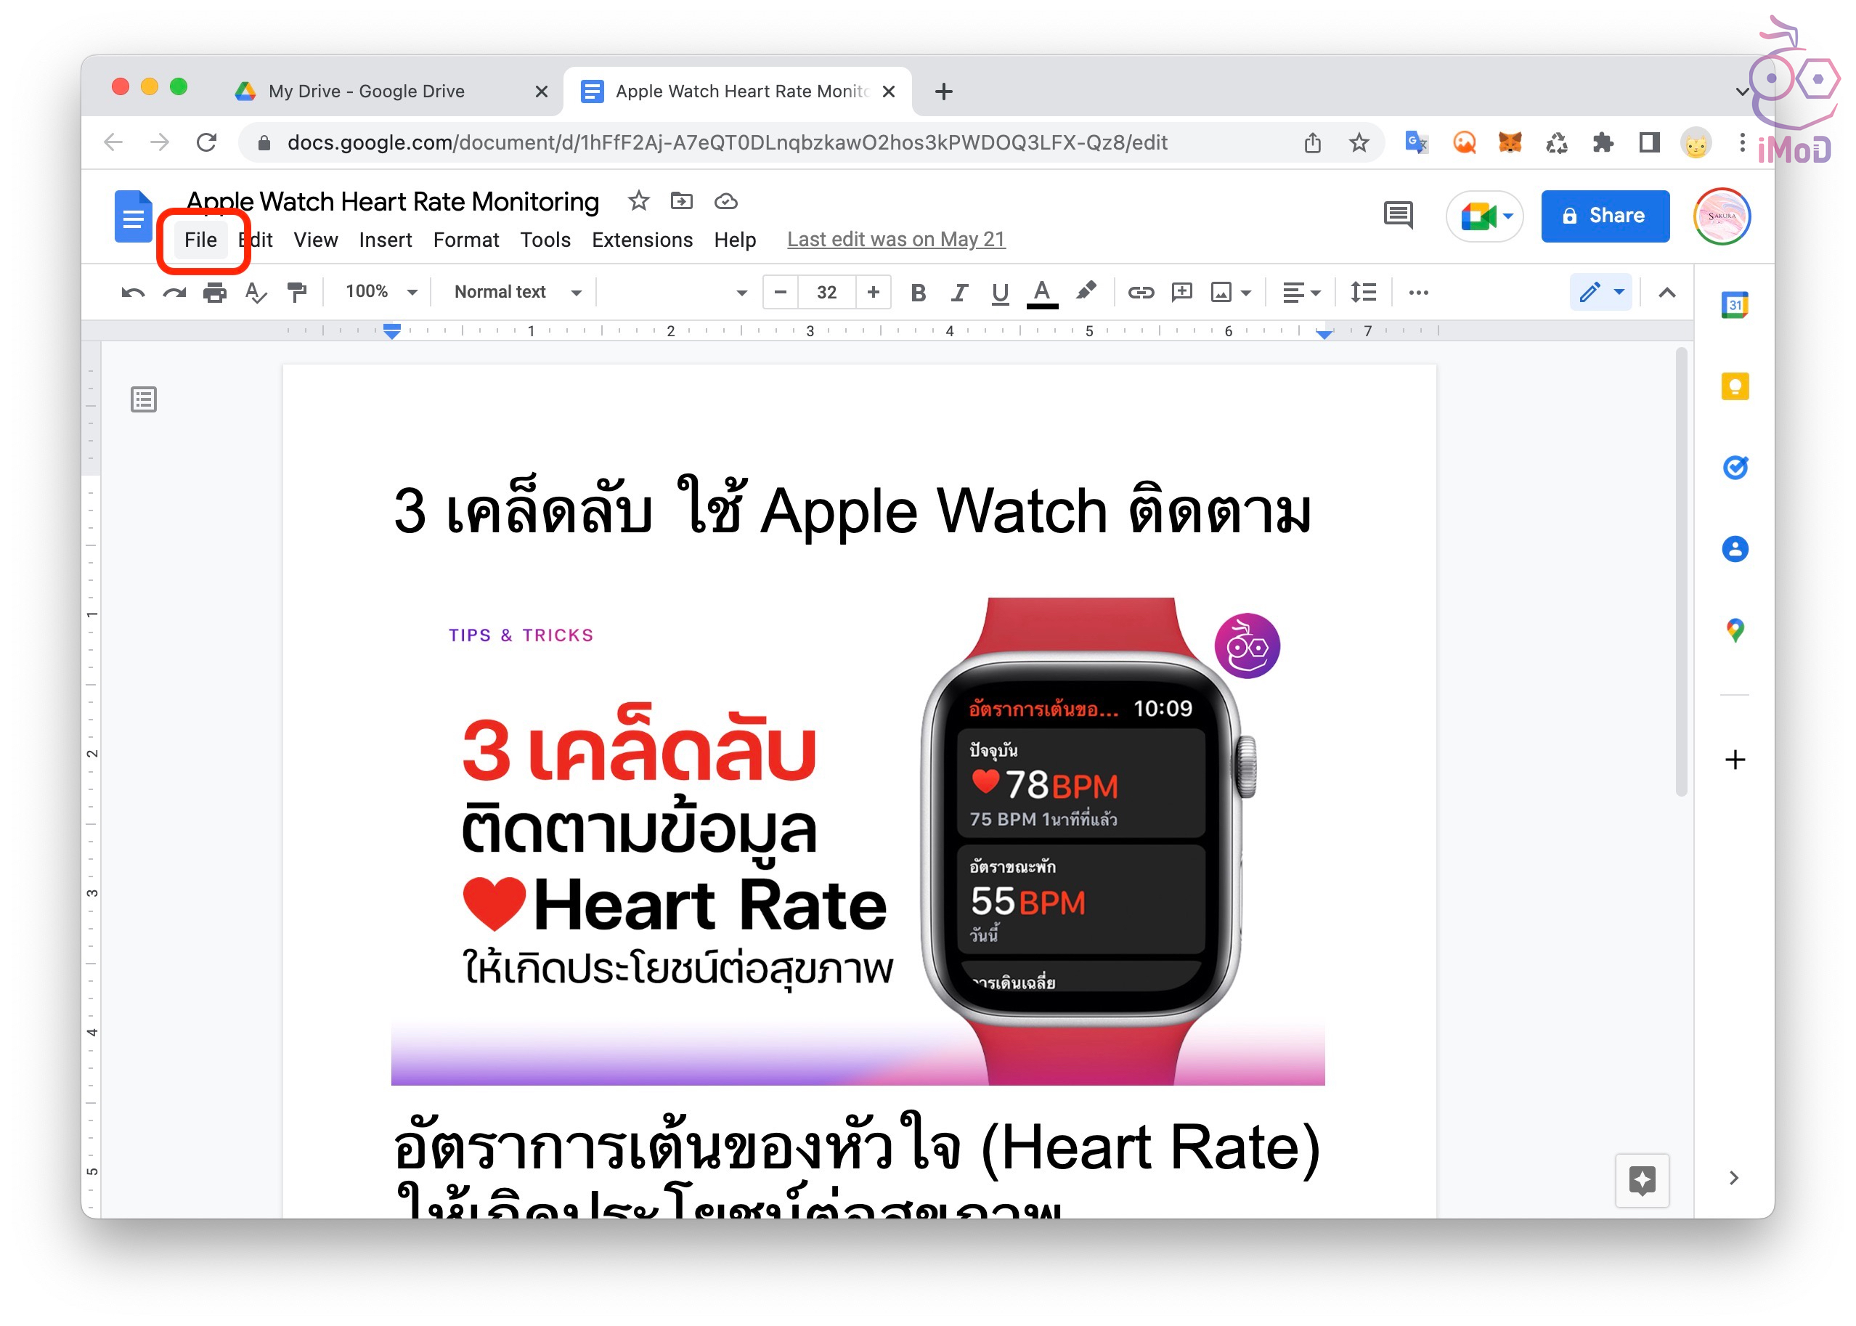Toggle italic formatting
Image resolution: width=1856 pixels, height=1326 pixels.
(958, 293)
